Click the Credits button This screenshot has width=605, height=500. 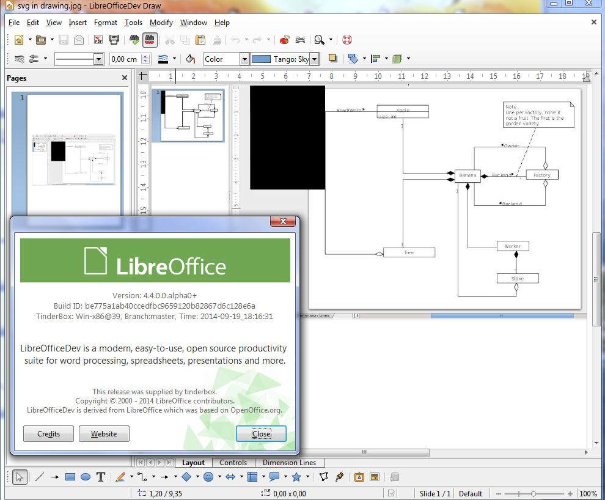[48, 433]
